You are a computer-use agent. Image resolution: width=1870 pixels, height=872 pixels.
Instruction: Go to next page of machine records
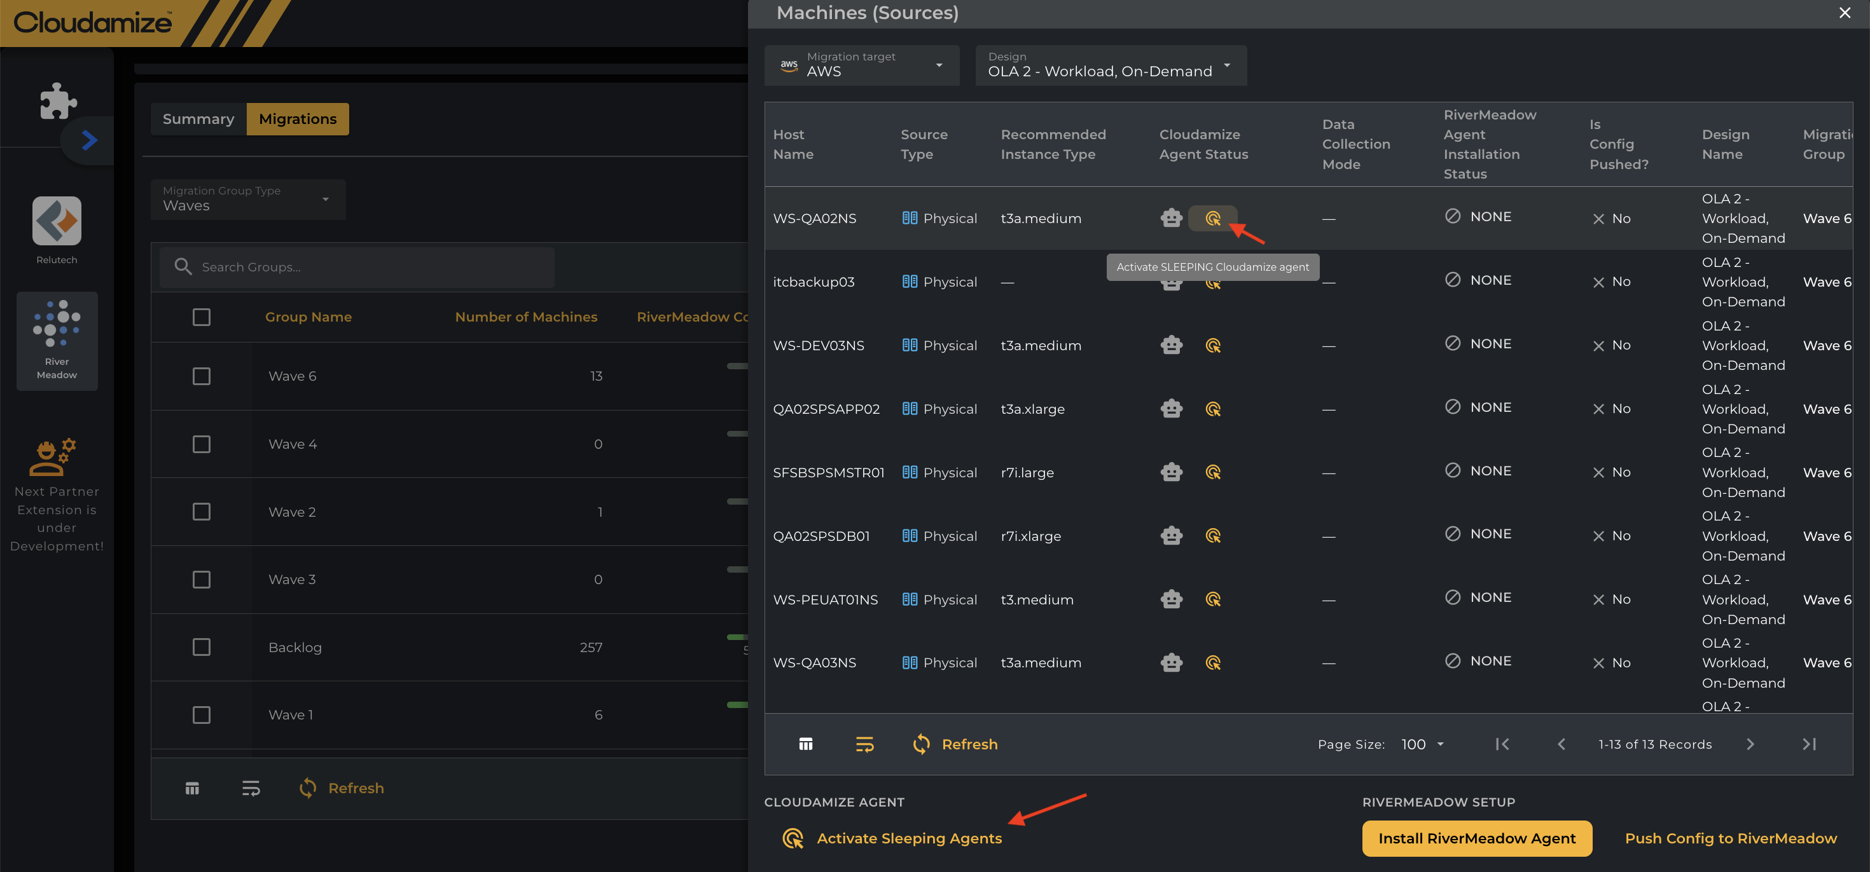click(1750, 744)
